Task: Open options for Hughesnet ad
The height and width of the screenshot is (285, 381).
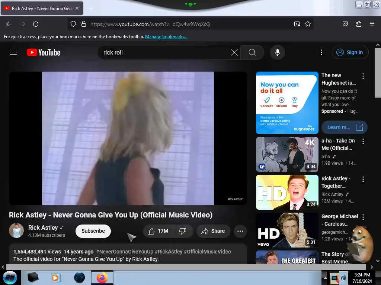Action: 363,76
